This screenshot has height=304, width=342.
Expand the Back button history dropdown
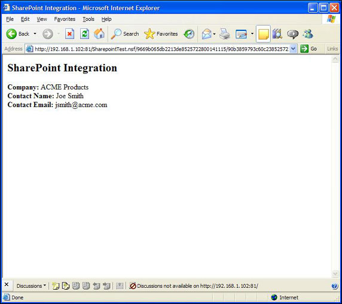coord(35,34)
